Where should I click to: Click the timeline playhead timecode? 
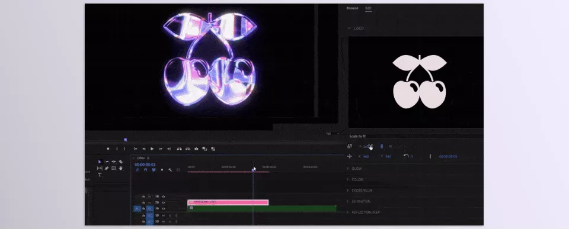tap(145, 165)
